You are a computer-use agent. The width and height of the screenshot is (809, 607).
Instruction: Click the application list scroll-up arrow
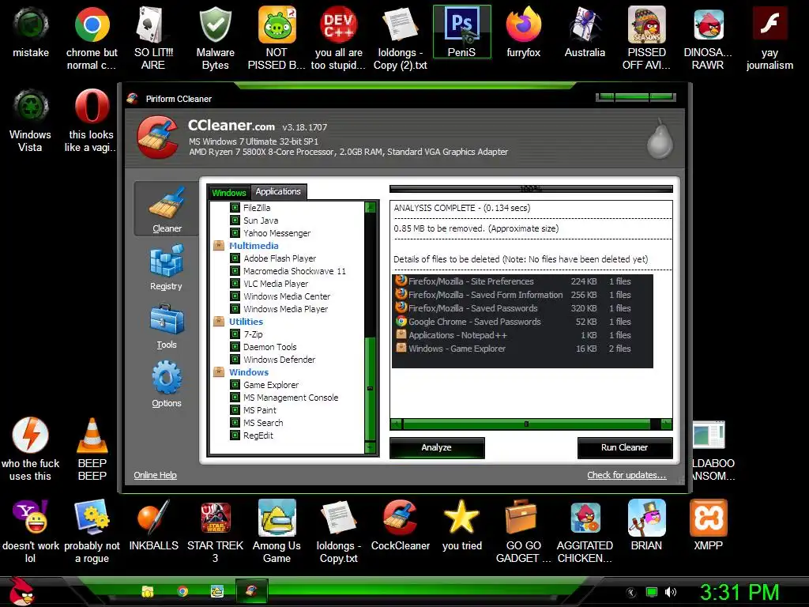pyautogui.click(x=370, y=208)
